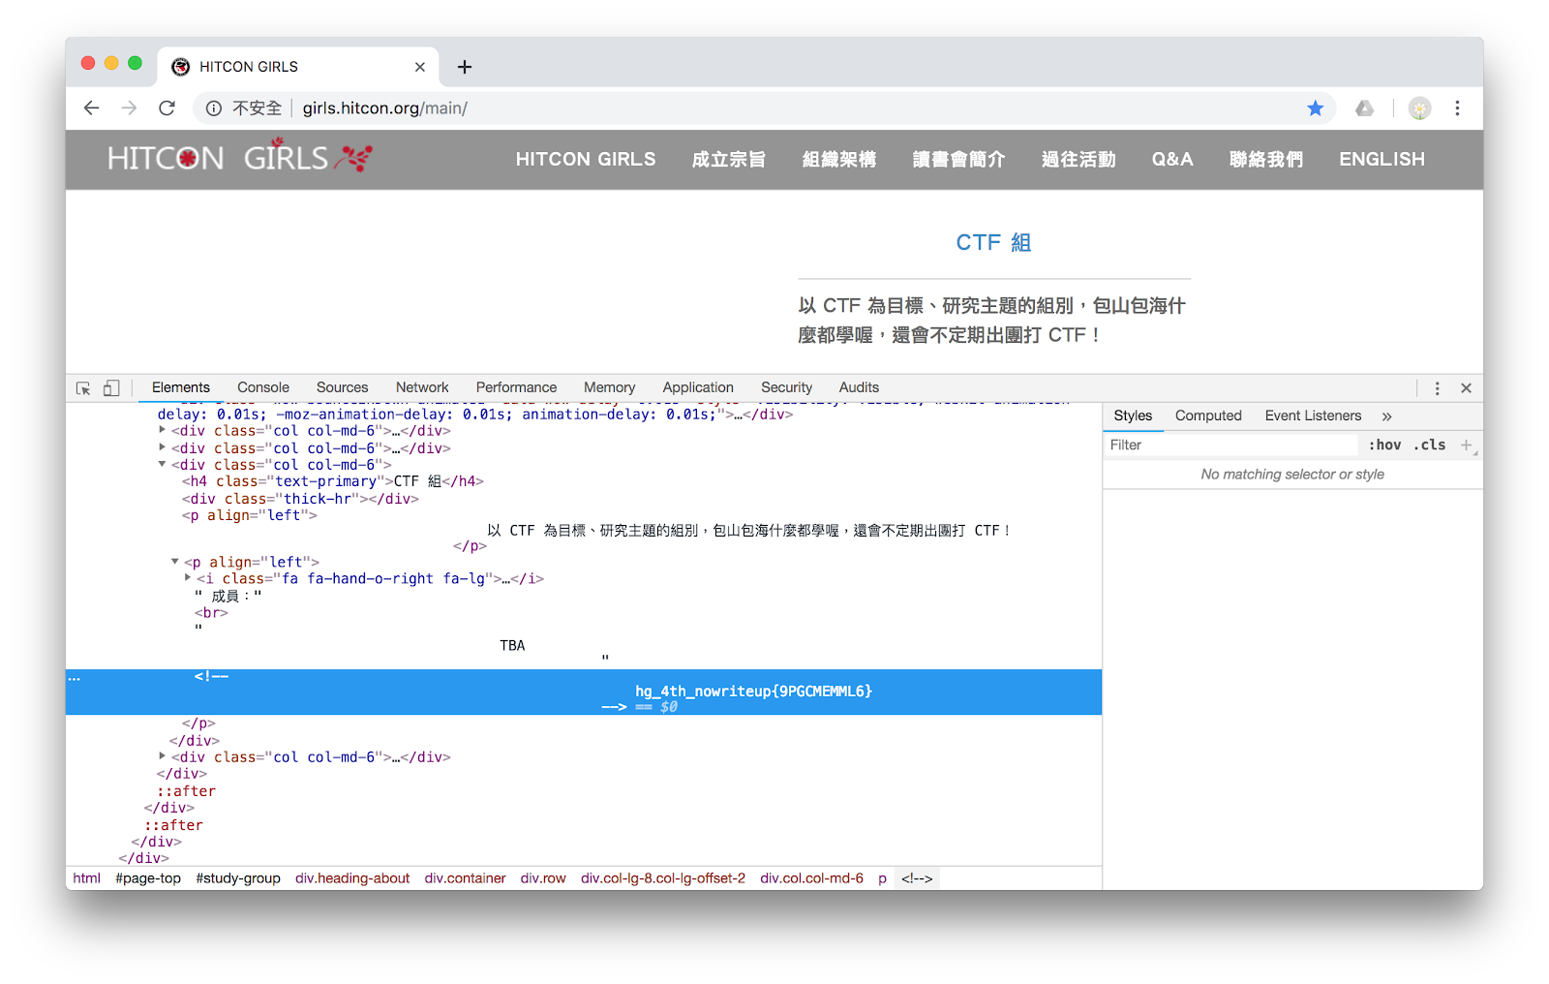
Task: Select the h4 text-primary node
Action: pyautogui.click(x=333, y=481)
